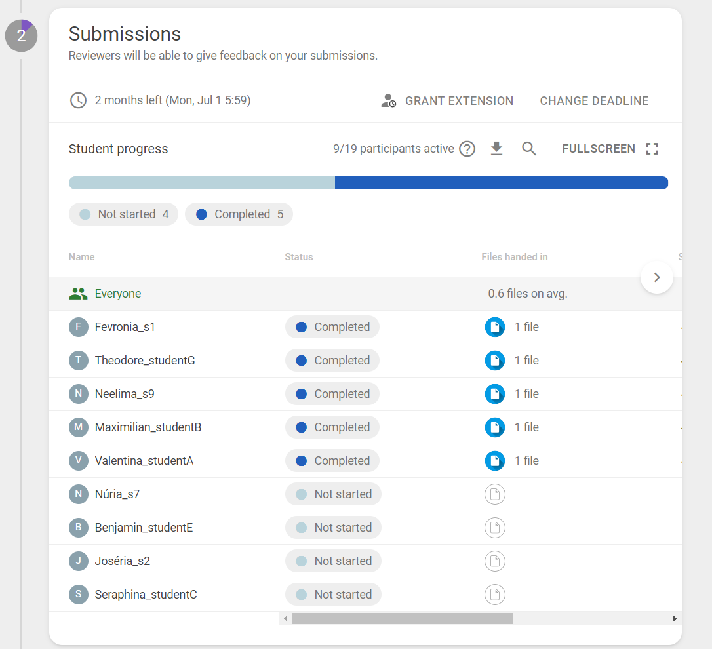Click Maximilian_studentB's avatar
712x649 pixels.
pyautogui.click(x=79, y=427)
